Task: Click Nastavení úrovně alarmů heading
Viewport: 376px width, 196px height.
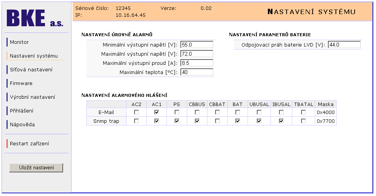Action: (x=117, y=35)
